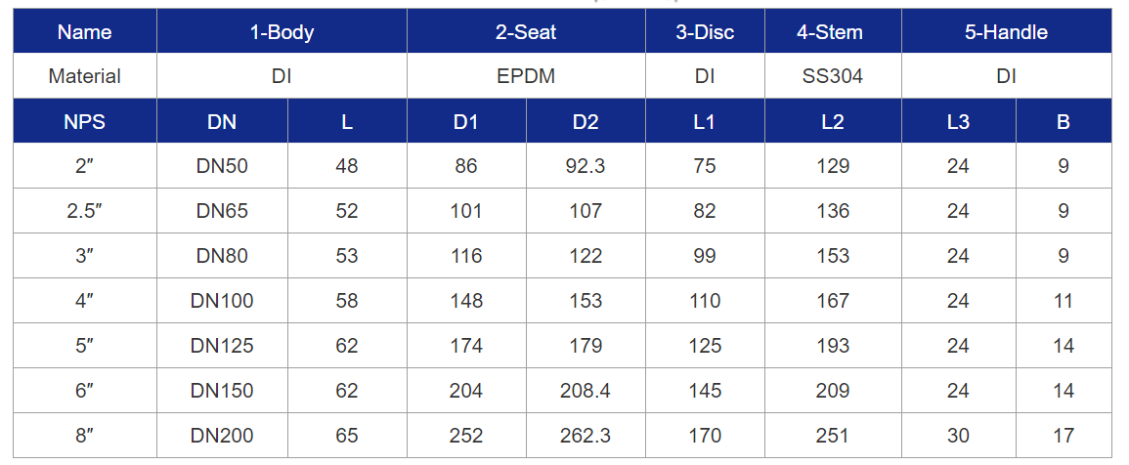Click the 5-Handle header cell
The width and height of the screenshot is (1129, 465).
[x=1007, y=31]
